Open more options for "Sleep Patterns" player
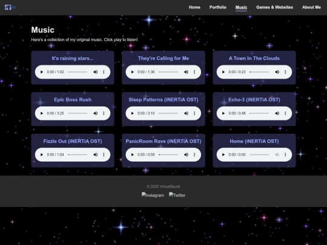 tap(194, 113)
